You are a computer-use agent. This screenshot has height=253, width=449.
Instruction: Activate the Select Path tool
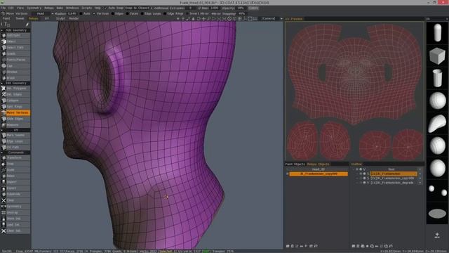(x=15, y=47)
